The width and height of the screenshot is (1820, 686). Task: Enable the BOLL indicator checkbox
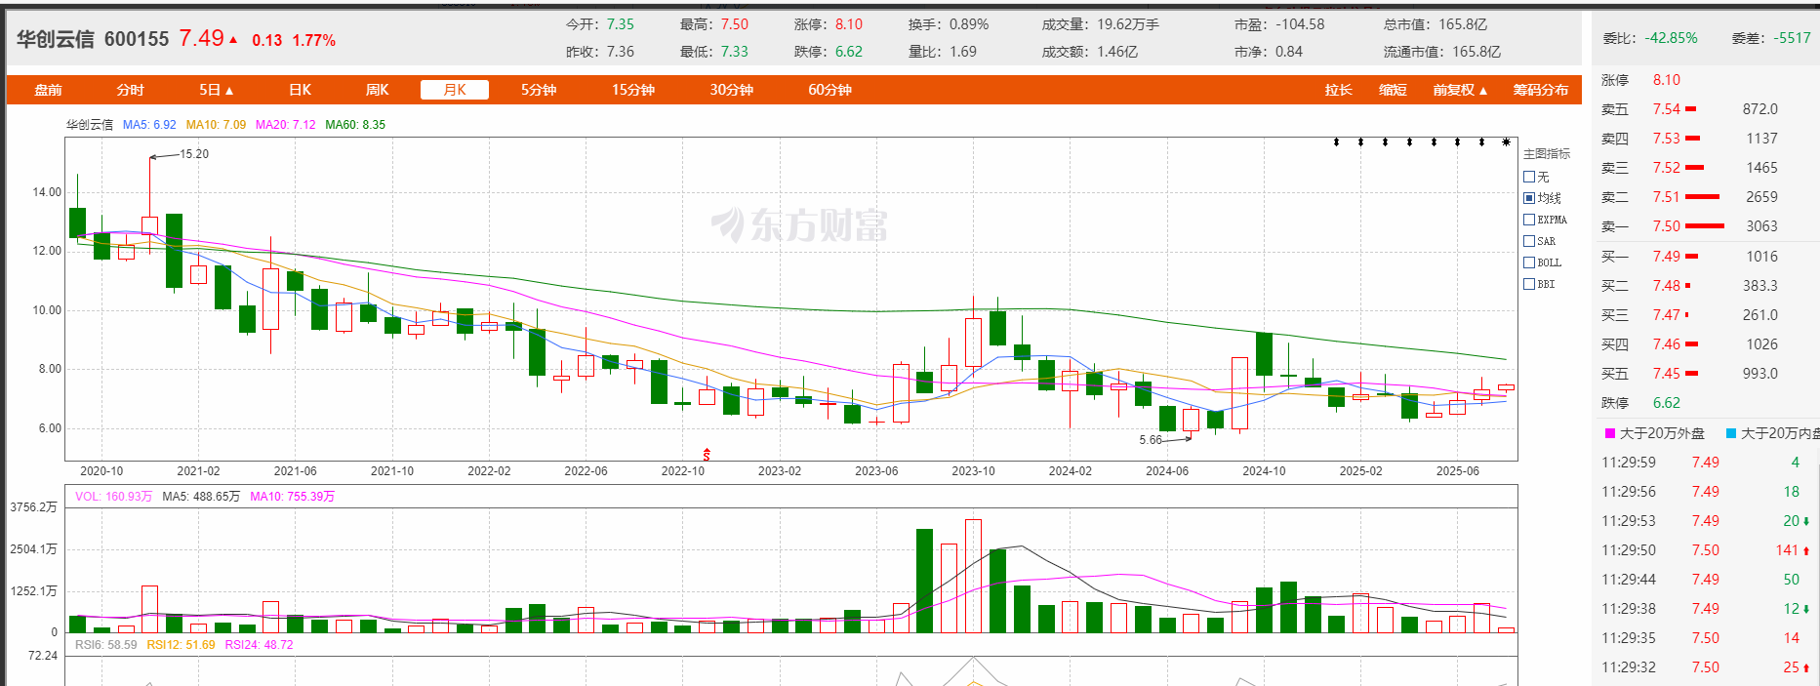click(1529, 262)
